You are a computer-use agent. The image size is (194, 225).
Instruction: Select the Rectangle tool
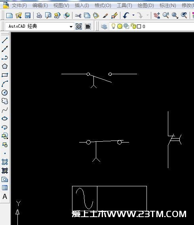pyautogui.click(x=5, y=75)
